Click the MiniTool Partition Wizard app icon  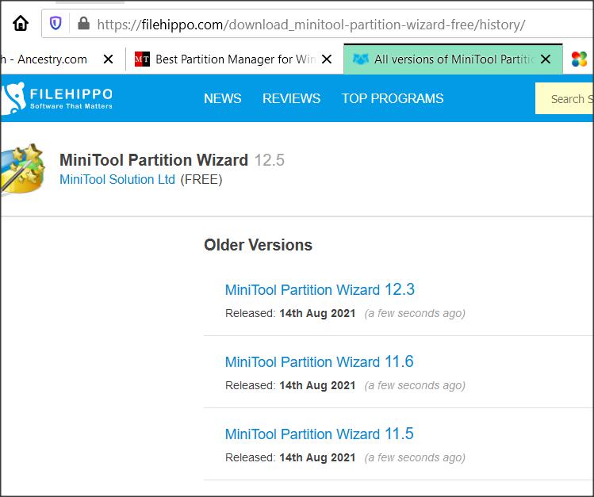(x=22, y=170)
